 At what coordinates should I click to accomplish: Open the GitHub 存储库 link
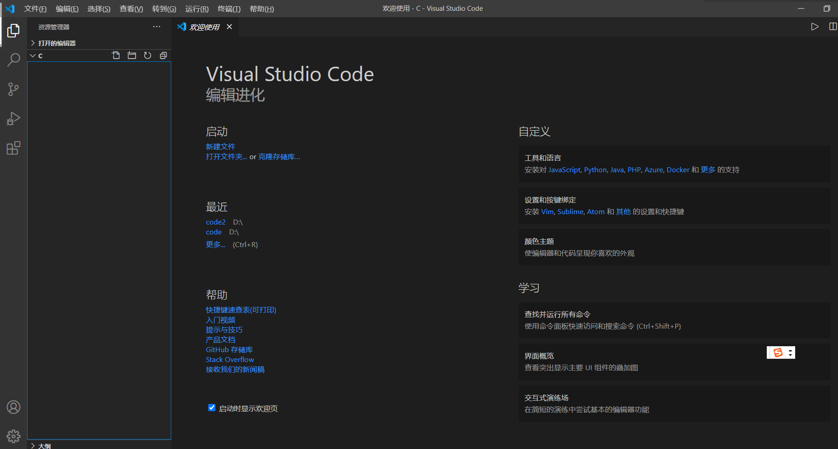point(229,349)
